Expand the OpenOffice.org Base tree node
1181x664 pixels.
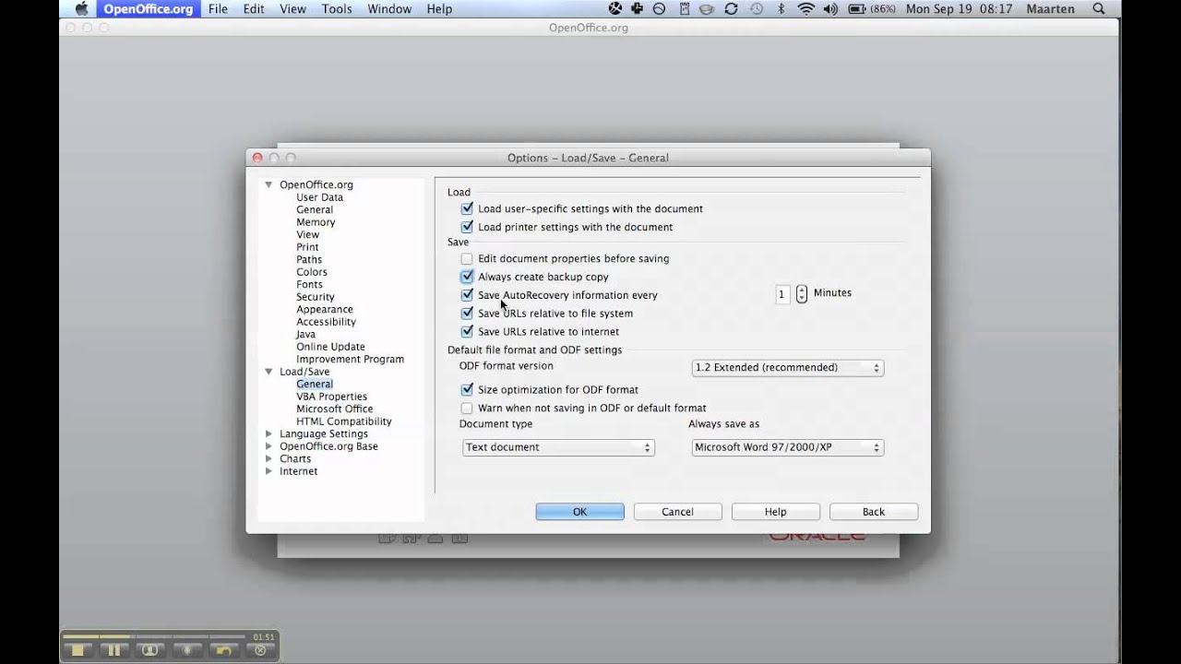268,446
